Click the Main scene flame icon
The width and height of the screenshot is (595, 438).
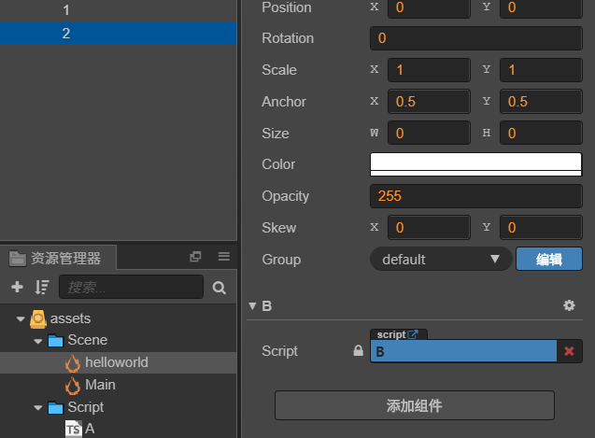click(73, 386)
